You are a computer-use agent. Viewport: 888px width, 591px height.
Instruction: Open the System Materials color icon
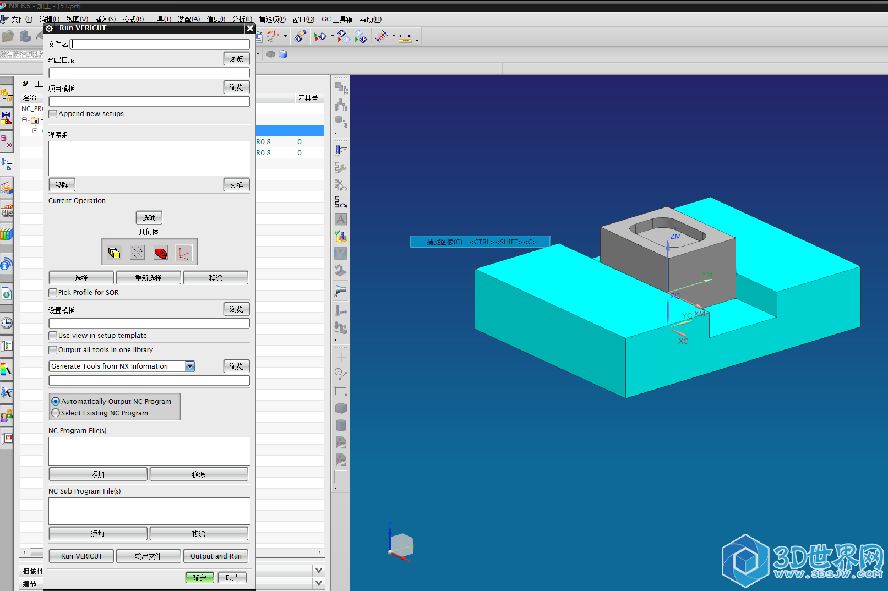click(x=6, y=369)
